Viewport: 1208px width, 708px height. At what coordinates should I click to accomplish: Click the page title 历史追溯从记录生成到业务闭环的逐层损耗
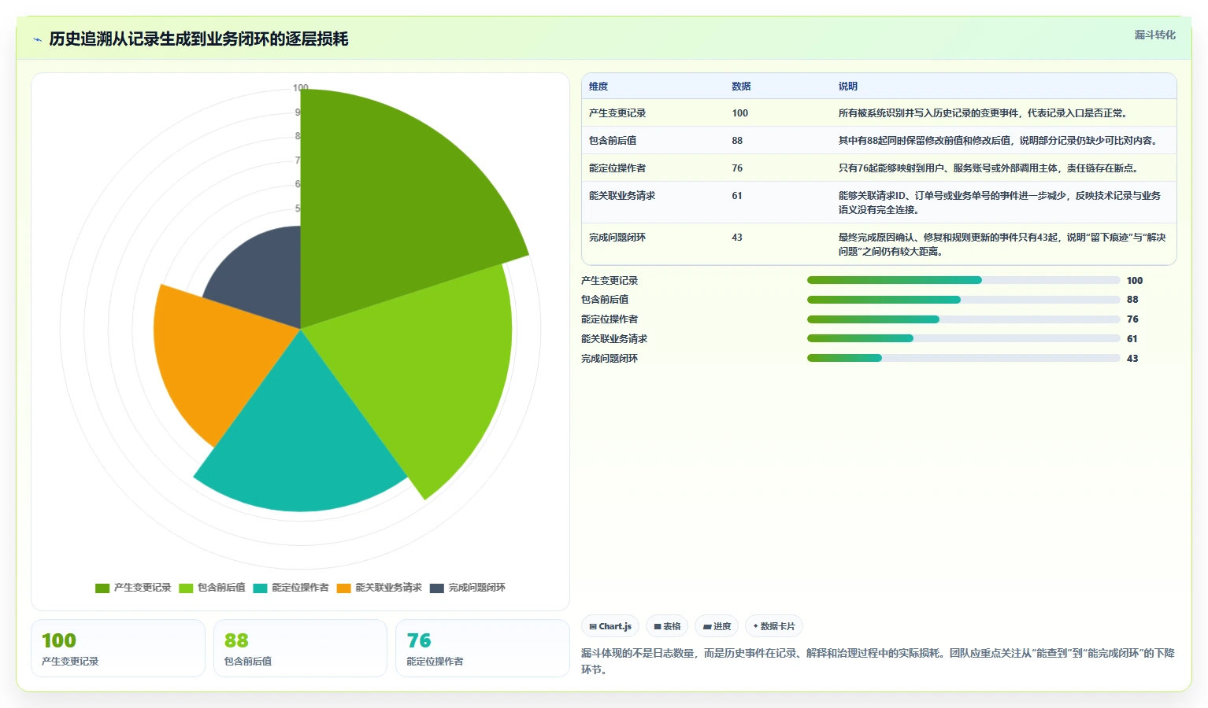click(198, 39)
